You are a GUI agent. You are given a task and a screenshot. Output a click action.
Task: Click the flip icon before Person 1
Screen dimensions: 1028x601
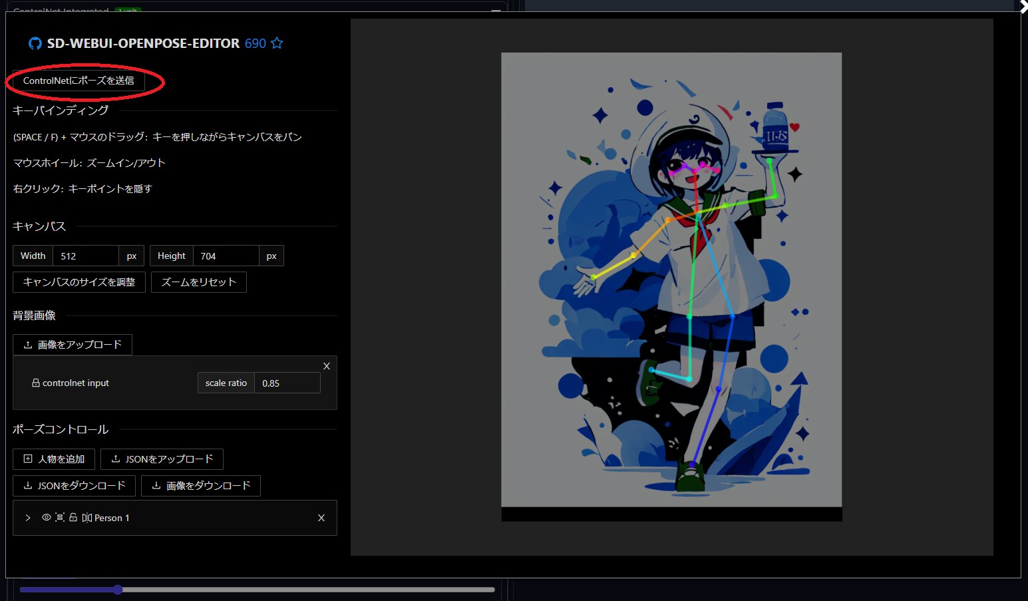pos(86,518)
